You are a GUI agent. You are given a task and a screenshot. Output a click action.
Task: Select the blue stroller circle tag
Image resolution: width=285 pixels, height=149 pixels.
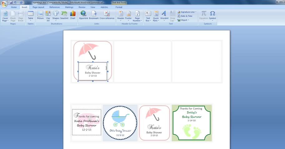tap(120, 123)
